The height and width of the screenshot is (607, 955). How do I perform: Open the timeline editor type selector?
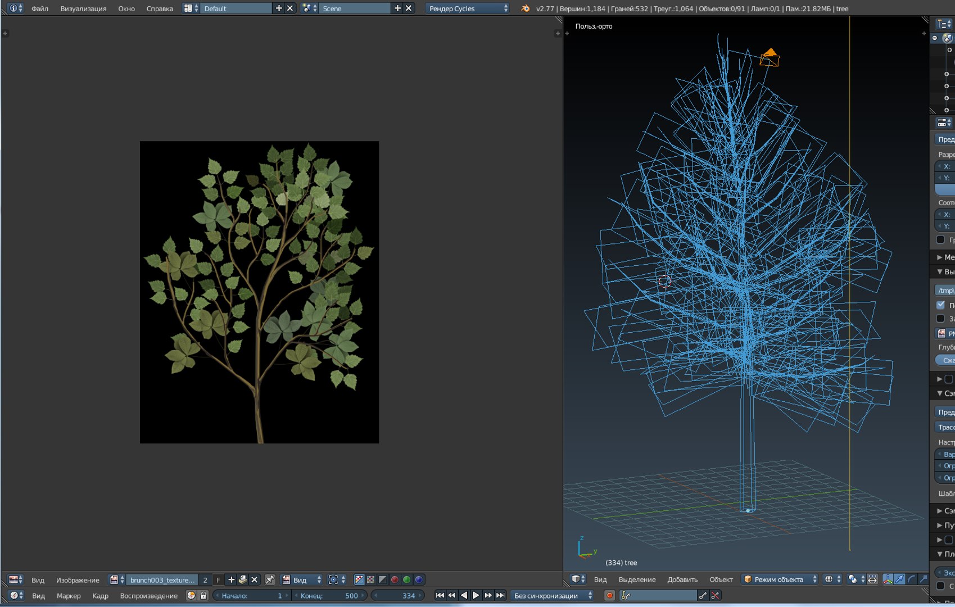(16, 595)
